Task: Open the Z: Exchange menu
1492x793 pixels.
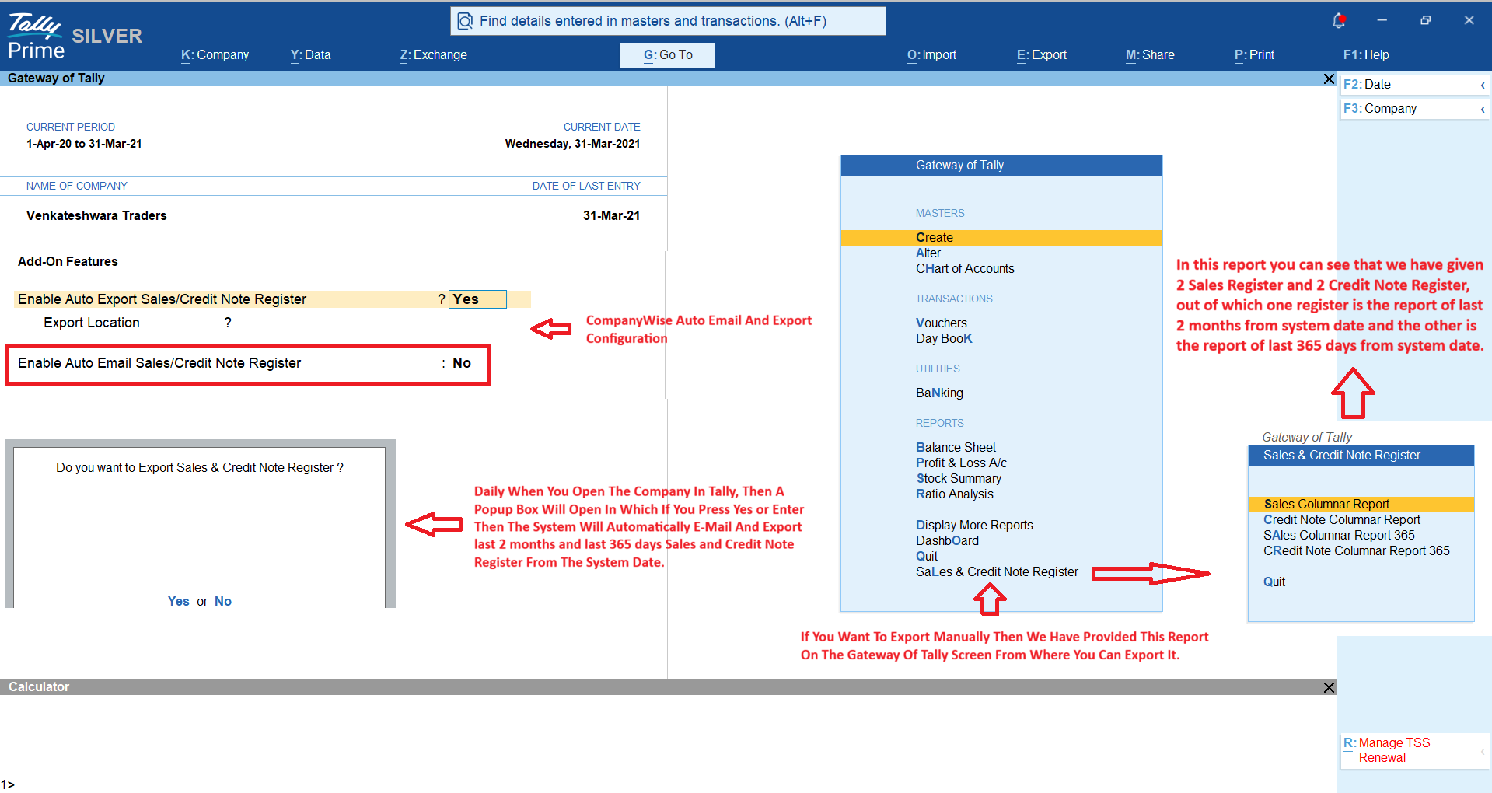Action: [434, 55]
